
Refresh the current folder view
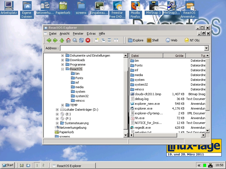pyautogui.click(x=81, y=40)
